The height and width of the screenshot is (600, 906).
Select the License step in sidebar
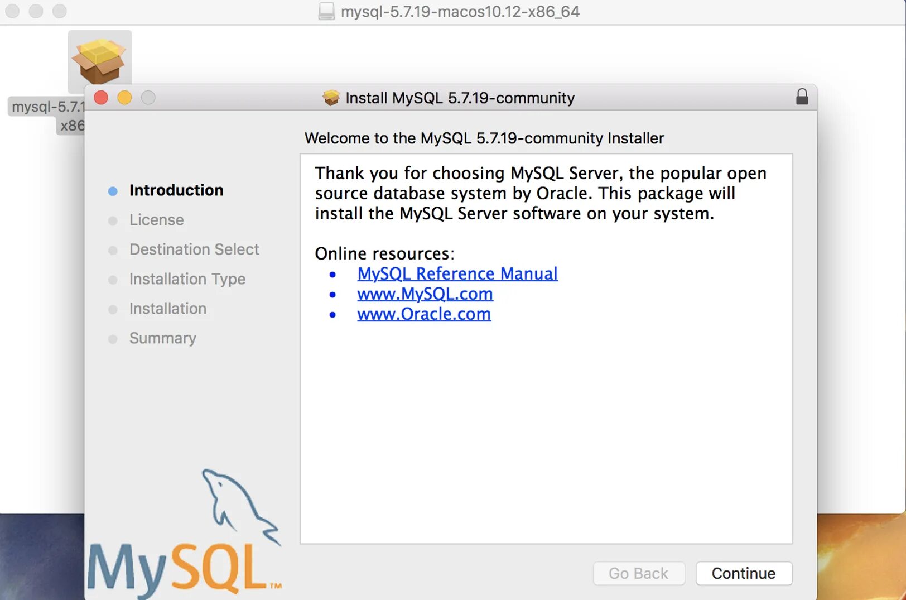click(157, 220)
